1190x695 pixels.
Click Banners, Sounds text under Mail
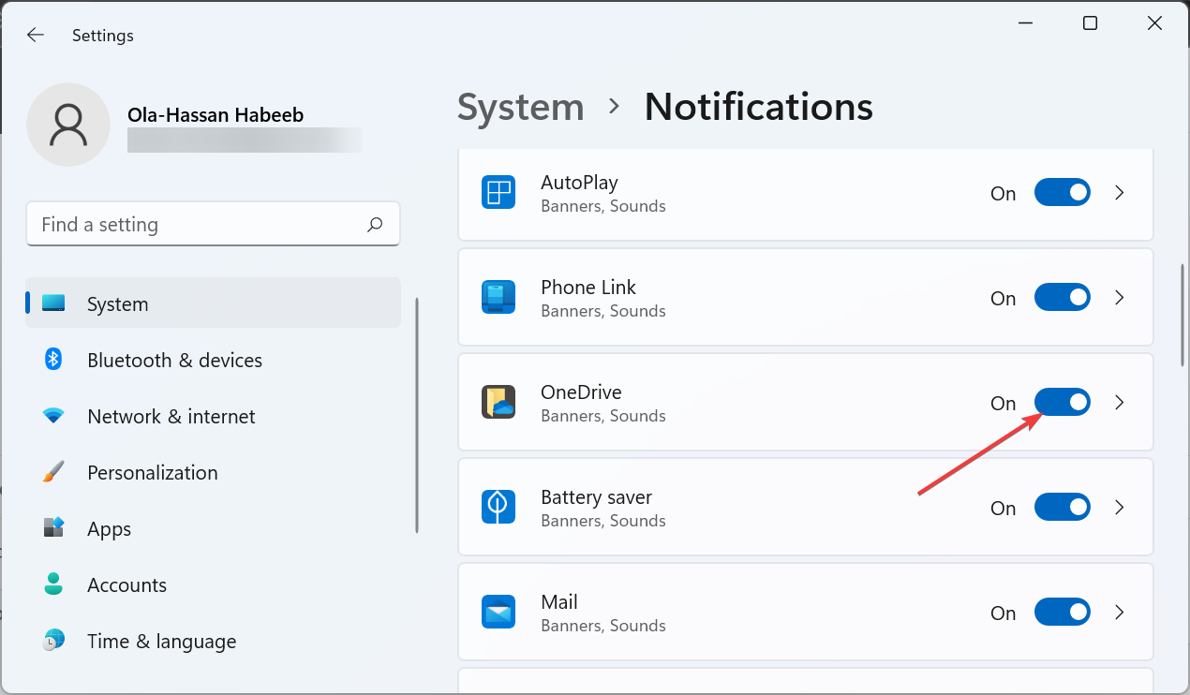pos(603,626)
